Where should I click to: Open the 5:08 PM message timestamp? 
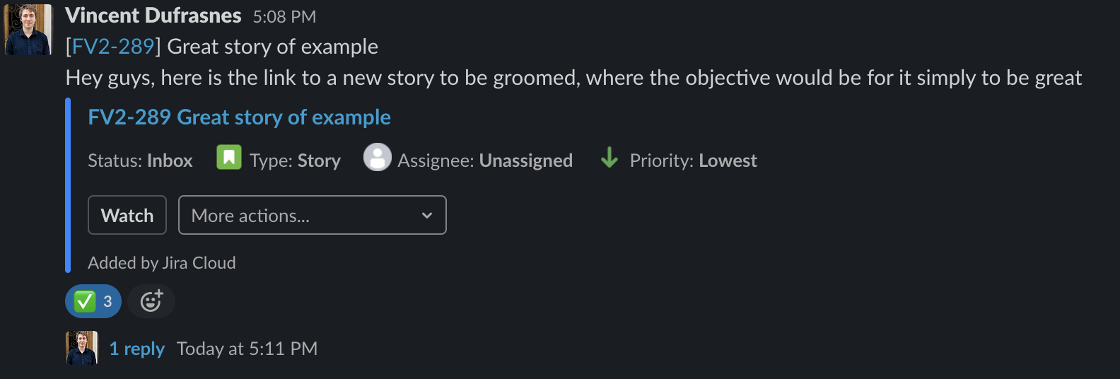284,16
